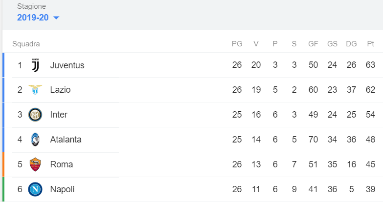The image size is (383, 202).
Task: Click the DG goal difference header
Action: point(351,44)
